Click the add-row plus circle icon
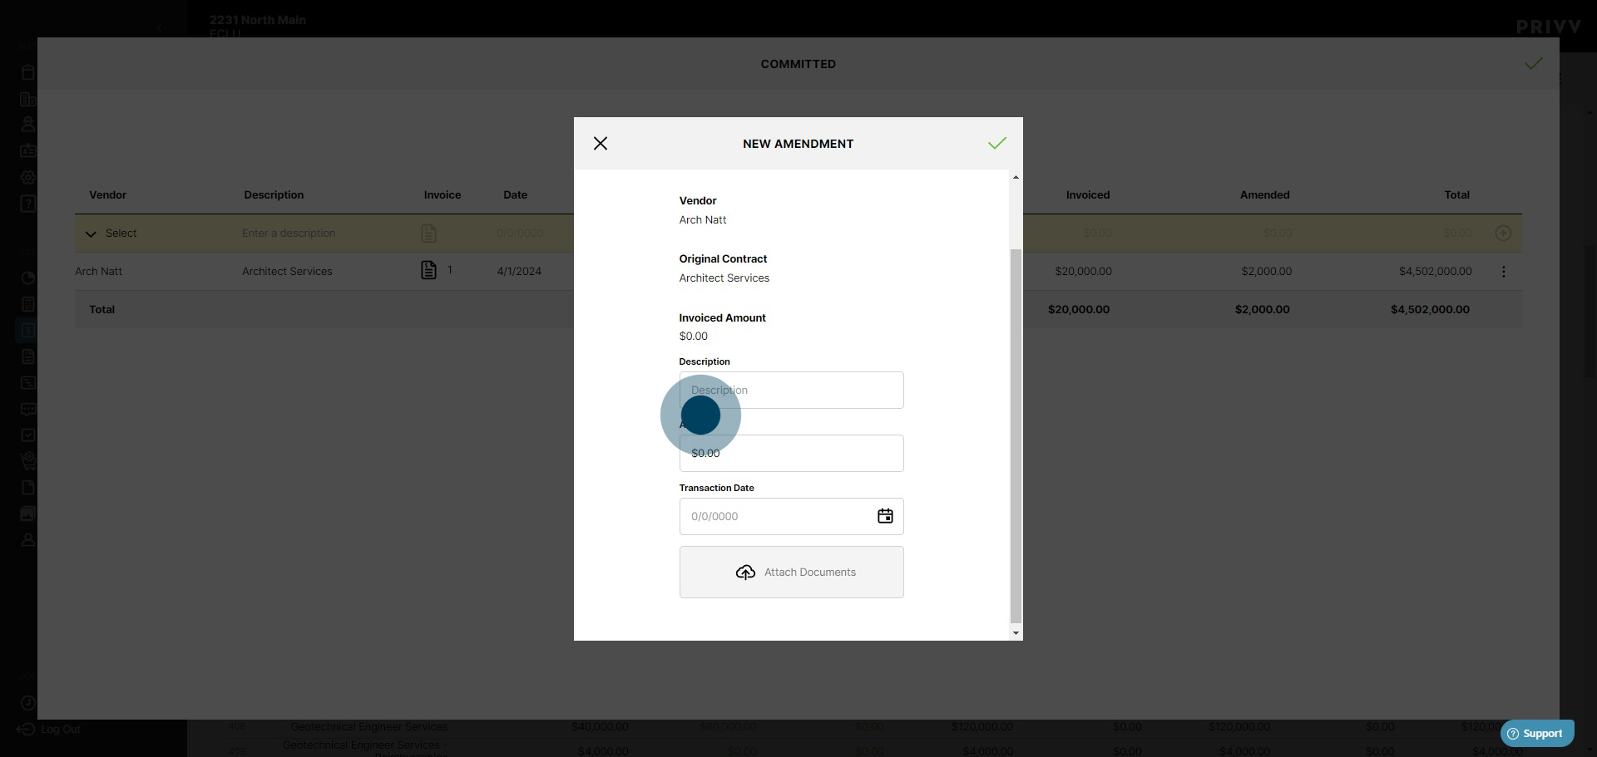This screenshot has height=757, width=1597. 1503,233
